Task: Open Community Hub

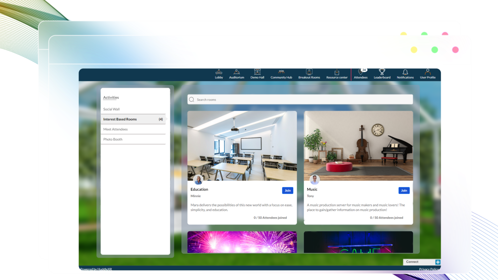Action: point(281,73)
